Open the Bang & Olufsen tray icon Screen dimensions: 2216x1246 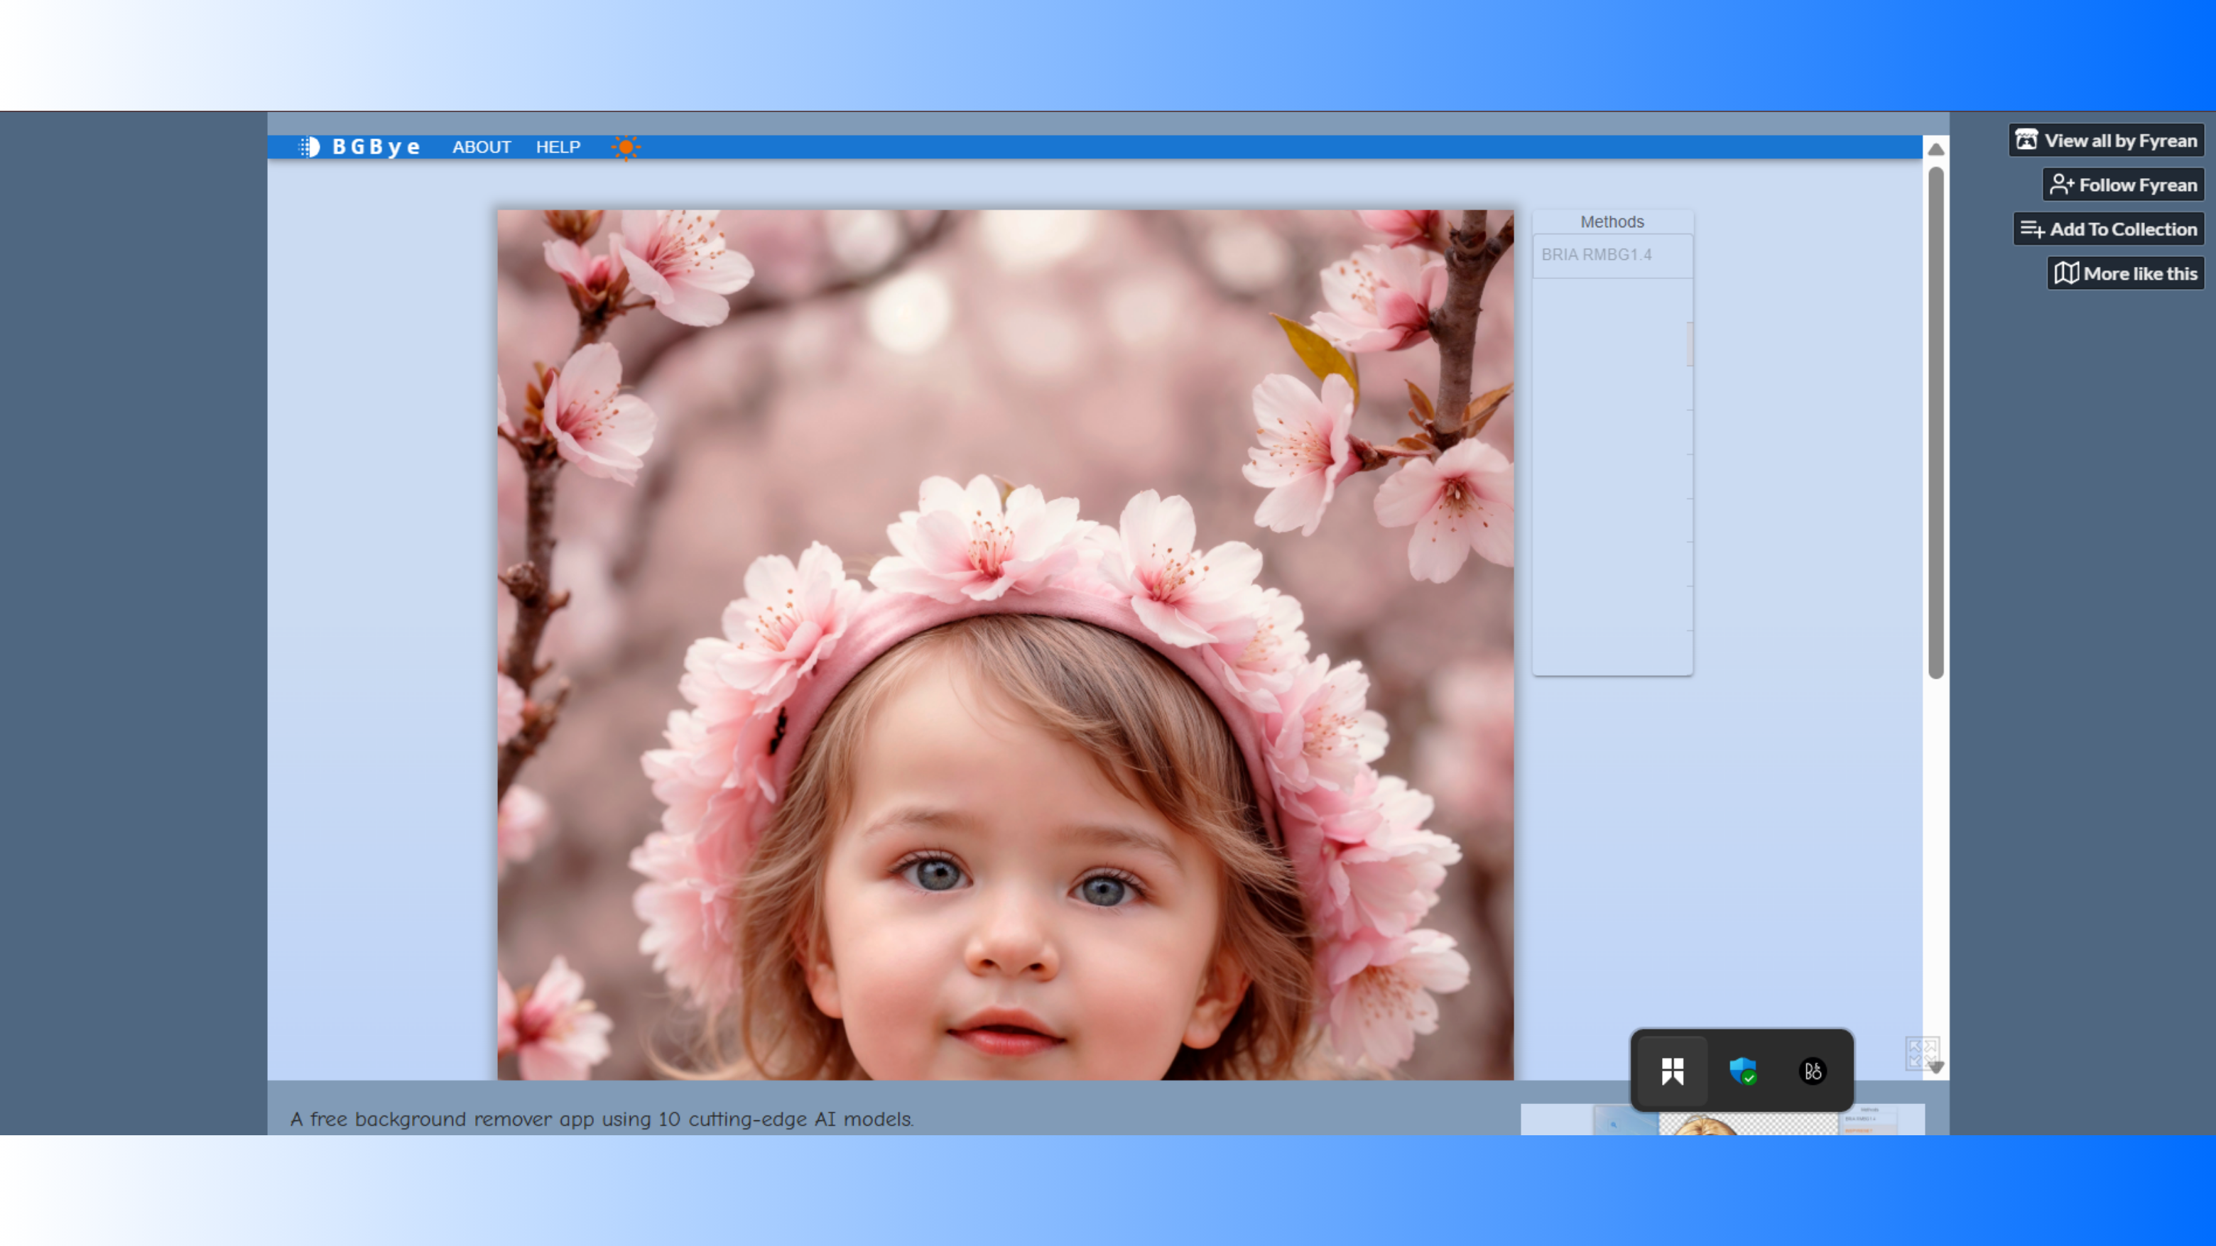[1812, 1071]
